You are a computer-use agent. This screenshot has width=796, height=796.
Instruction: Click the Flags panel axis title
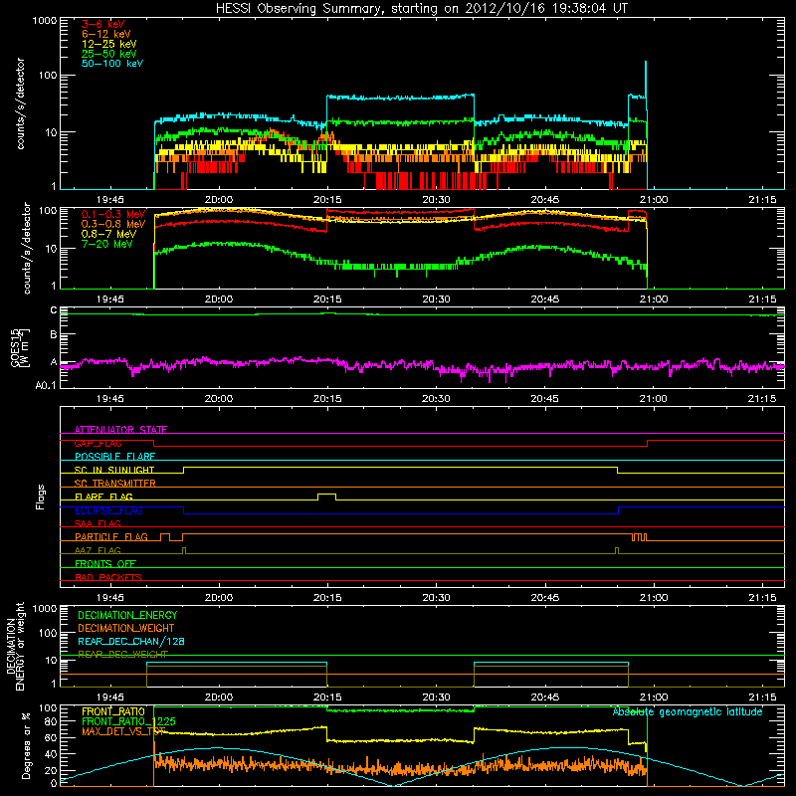(x=41, y=497)
